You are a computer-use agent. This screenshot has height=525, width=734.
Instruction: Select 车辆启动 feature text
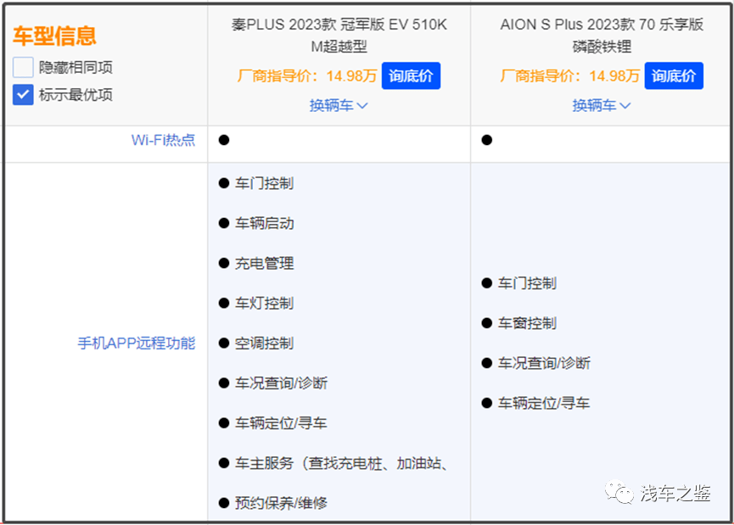265,223
